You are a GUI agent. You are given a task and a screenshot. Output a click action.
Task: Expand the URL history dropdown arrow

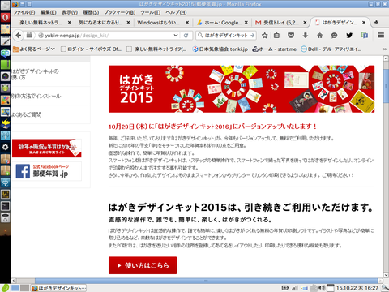[x=176, y=36]
